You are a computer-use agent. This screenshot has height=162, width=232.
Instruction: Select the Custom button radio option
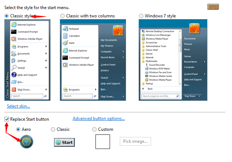click(94, 129)
